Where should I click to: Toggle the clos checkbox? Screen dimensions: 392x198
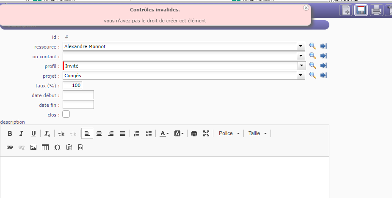(66, 114)
